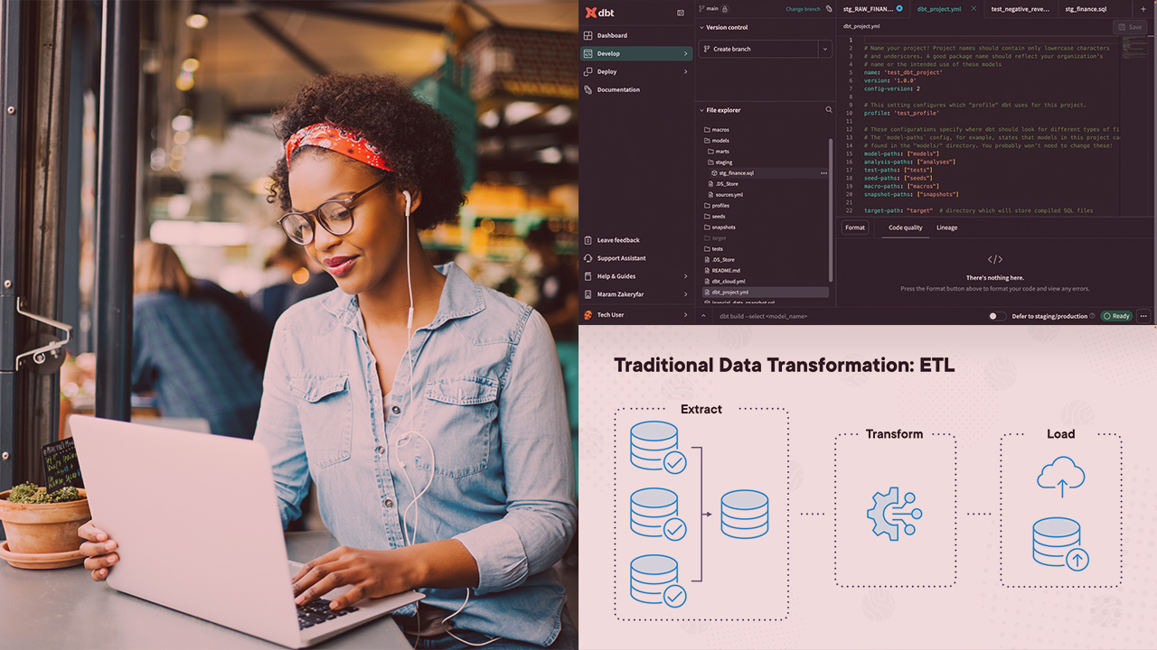Collapse the sidebar with the panel icon
1157x650 pixels.
click(681, 13)
